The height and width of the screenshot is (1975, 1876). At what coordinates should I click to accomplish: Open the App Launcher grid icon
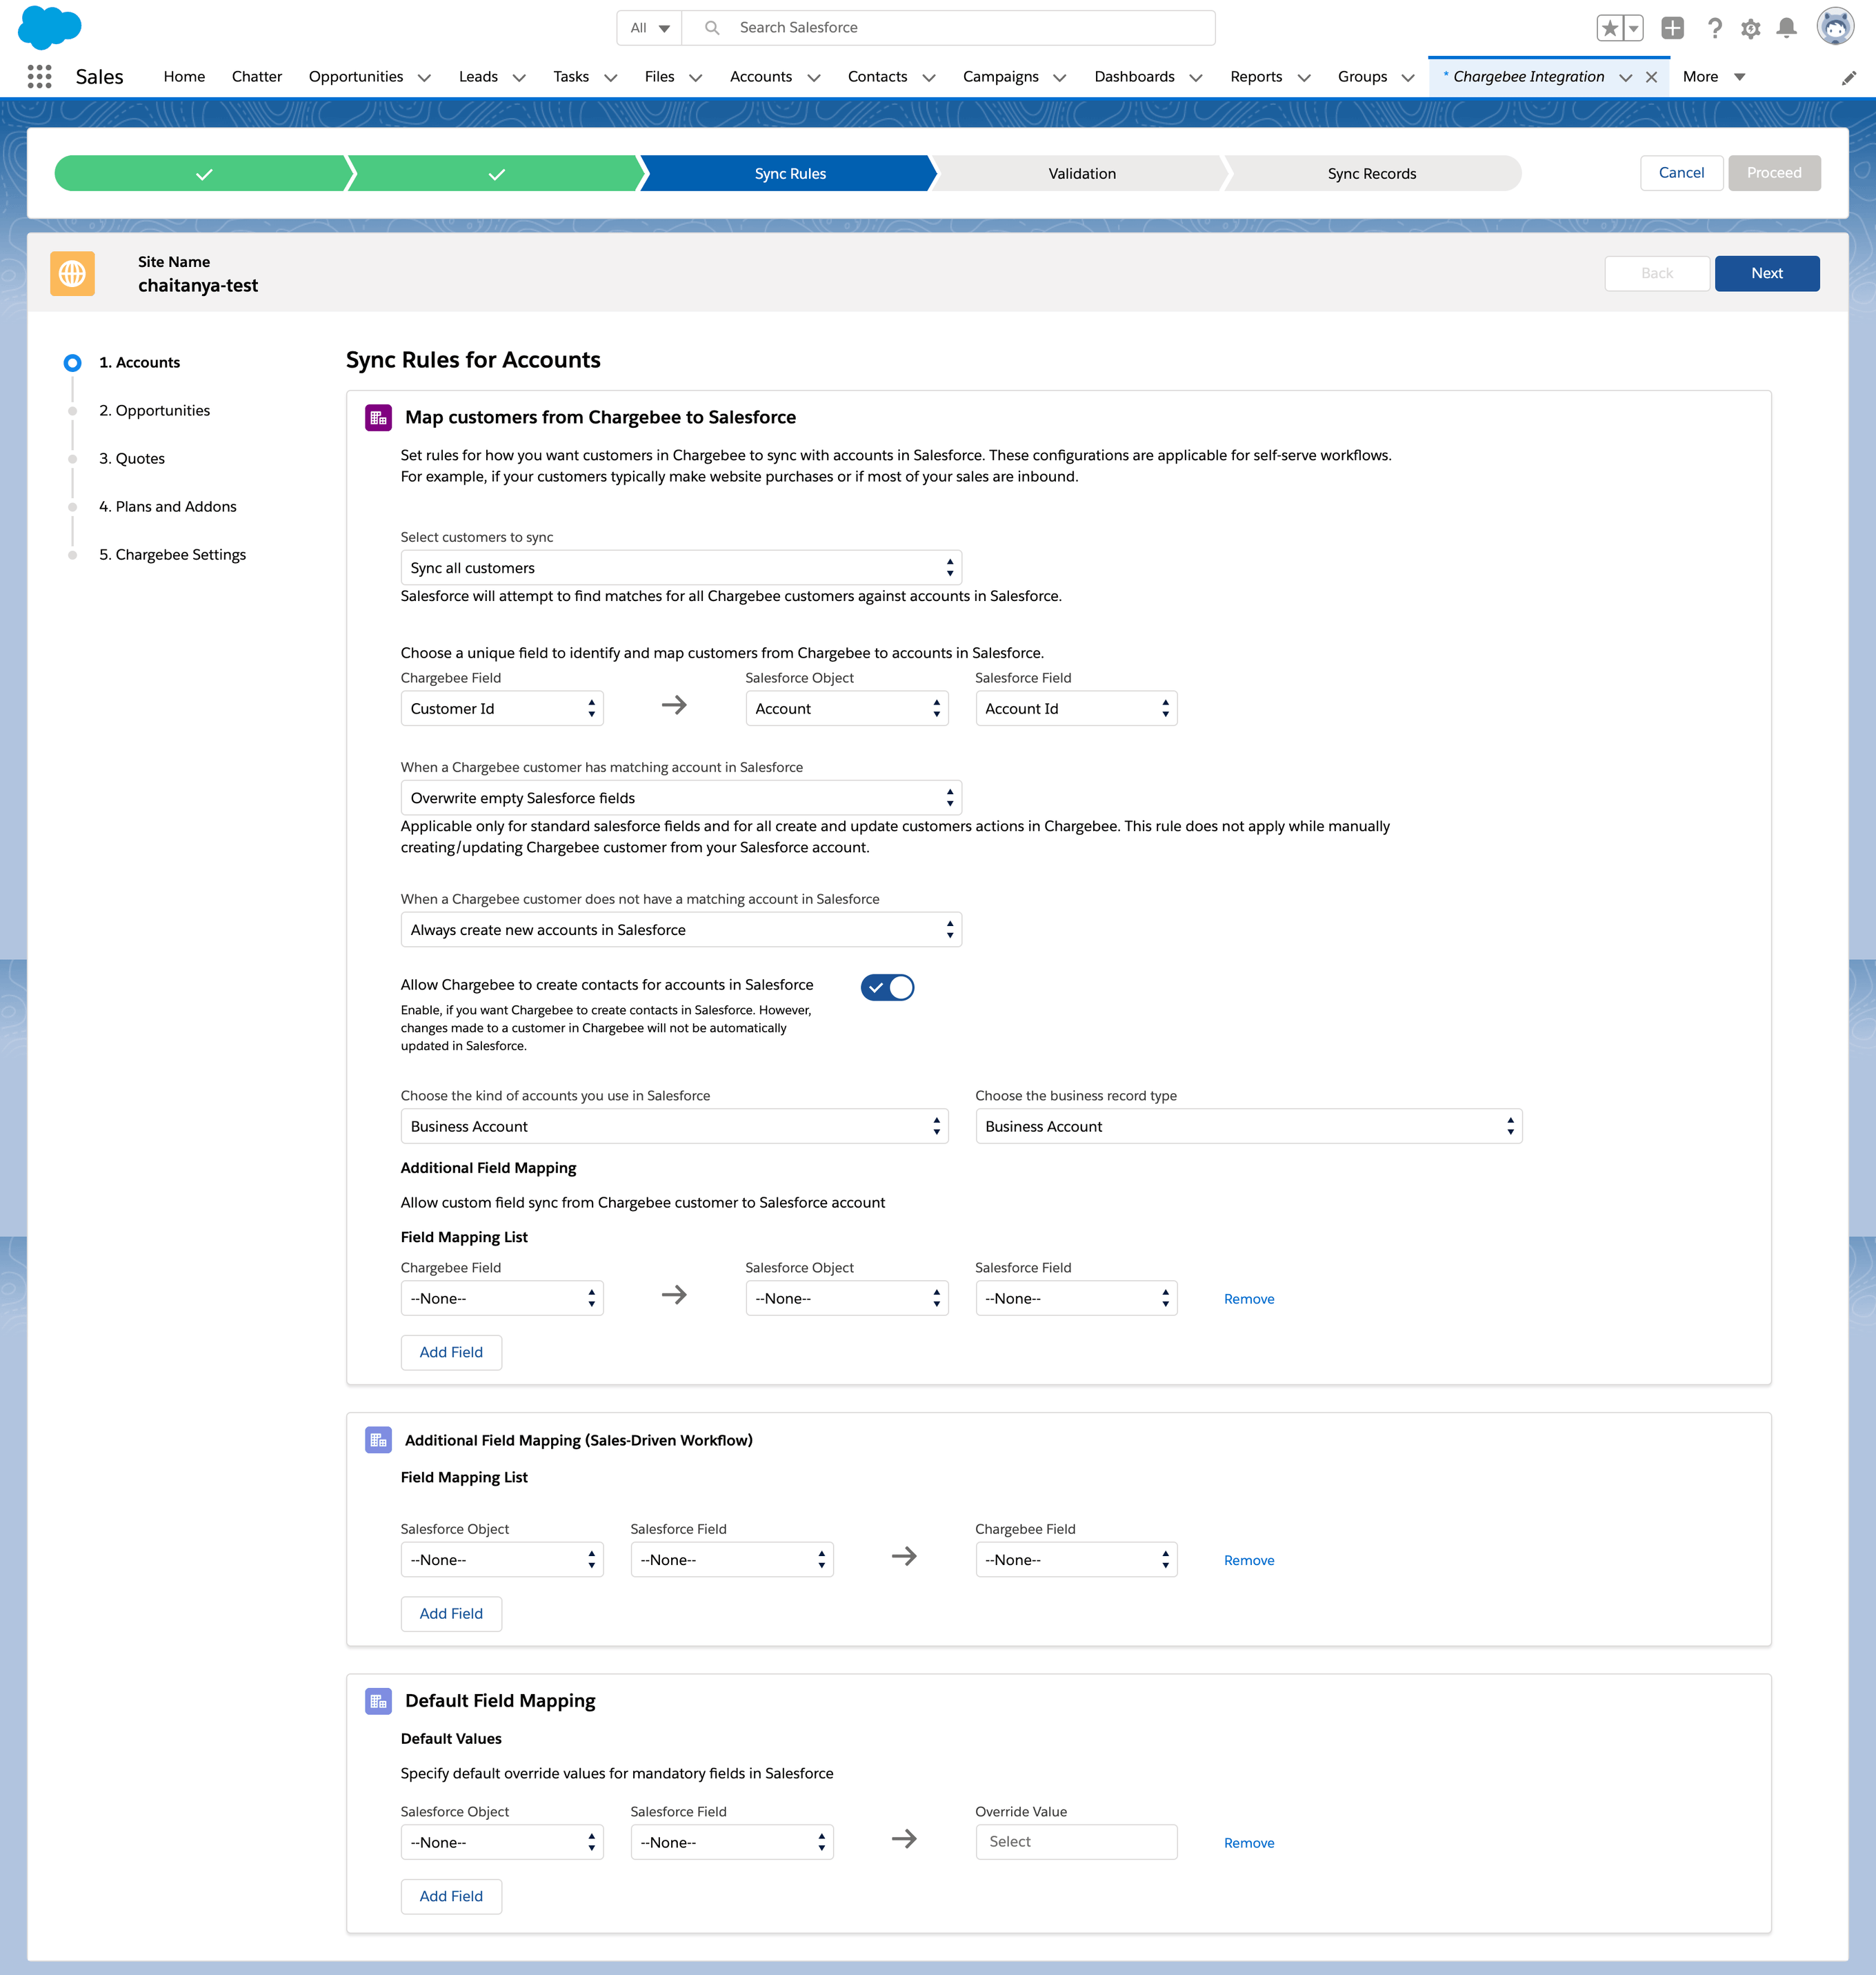click(x=39, y=77)
